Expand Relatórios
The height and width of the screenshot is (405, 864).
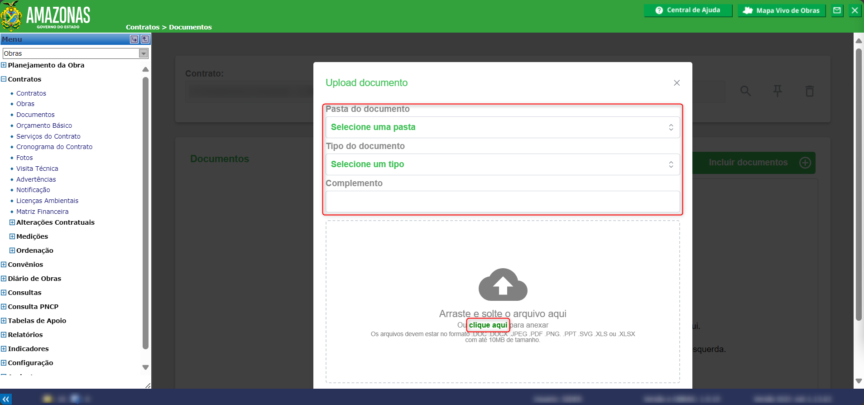(x=4, y=335)
